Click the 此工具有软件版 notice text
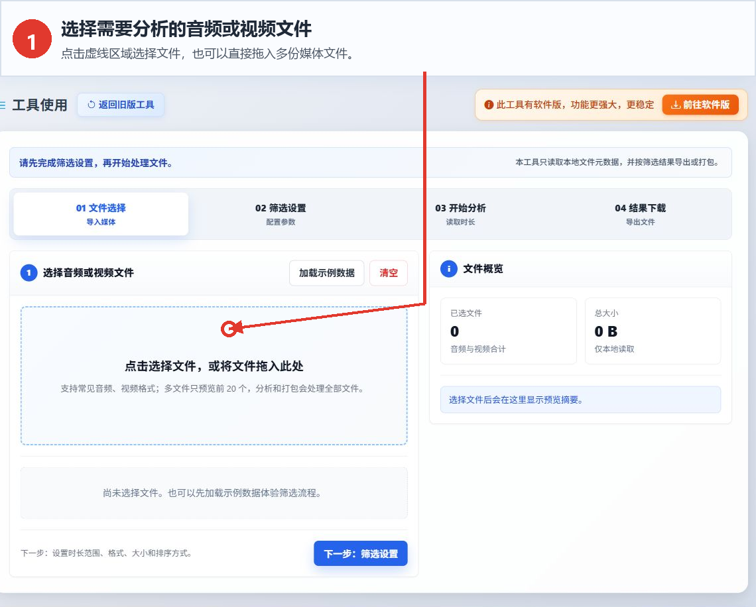The width and height of the screenshot is (756, 607). (575, 105)
